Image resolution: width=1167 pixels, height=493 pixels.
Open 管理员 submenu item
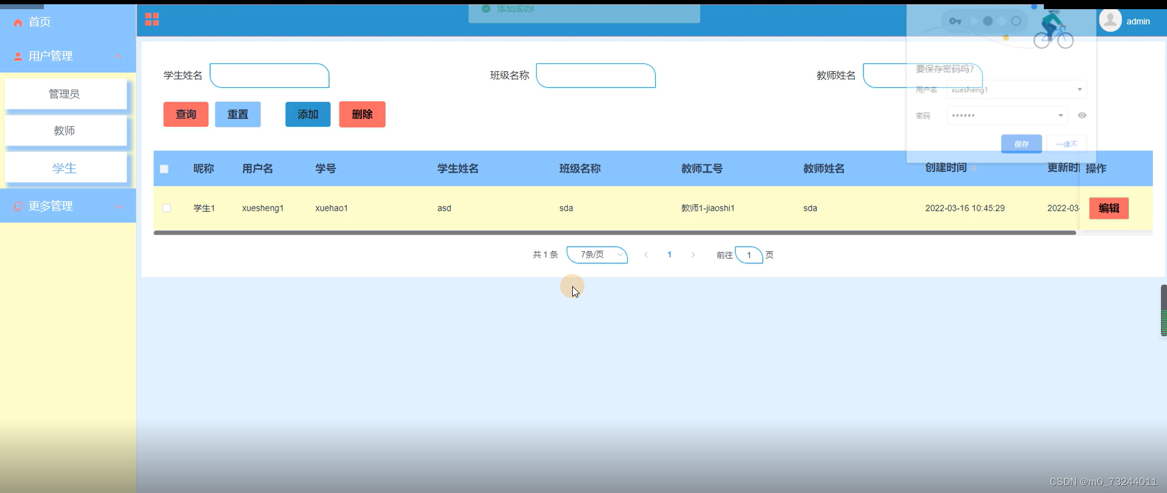66,94
